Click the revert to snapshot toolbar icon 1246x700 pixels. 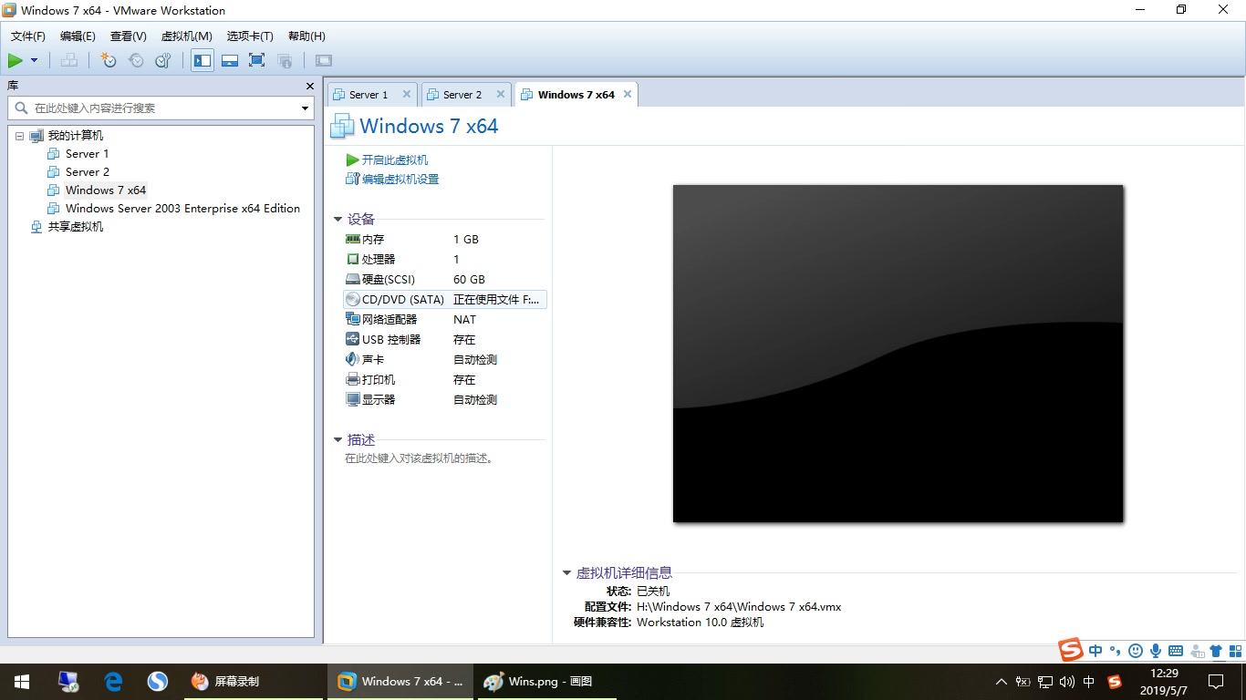click(136, 60)
